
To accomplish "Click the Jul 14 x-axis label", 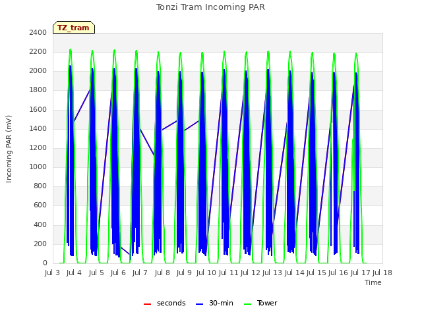I will pyautogui.click(x=294, y=273).
